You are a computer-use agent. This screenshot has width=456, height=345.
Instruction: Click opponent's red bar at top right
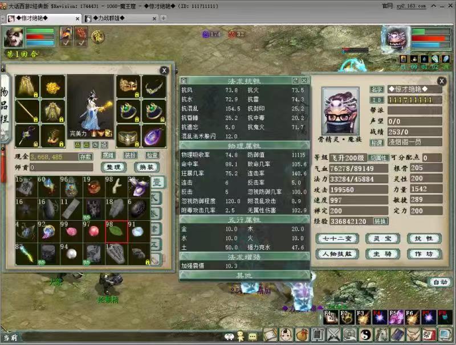point(430,38)
